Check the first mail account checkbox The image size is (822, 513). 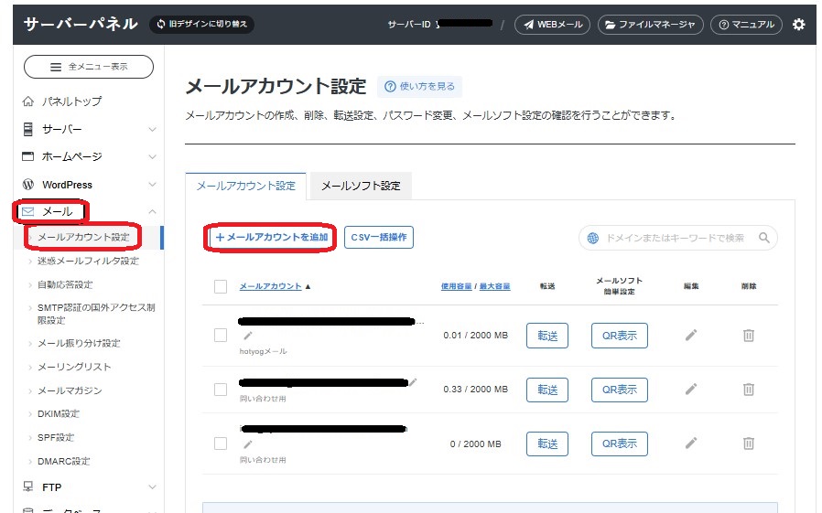[220, 336]
